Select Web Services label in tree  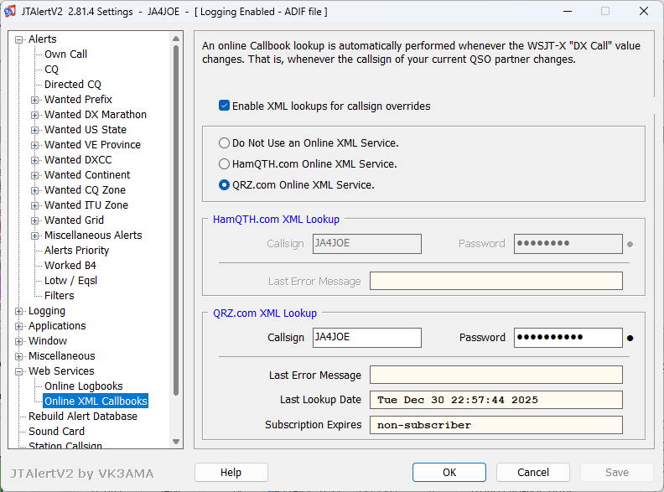click(61, 371)
